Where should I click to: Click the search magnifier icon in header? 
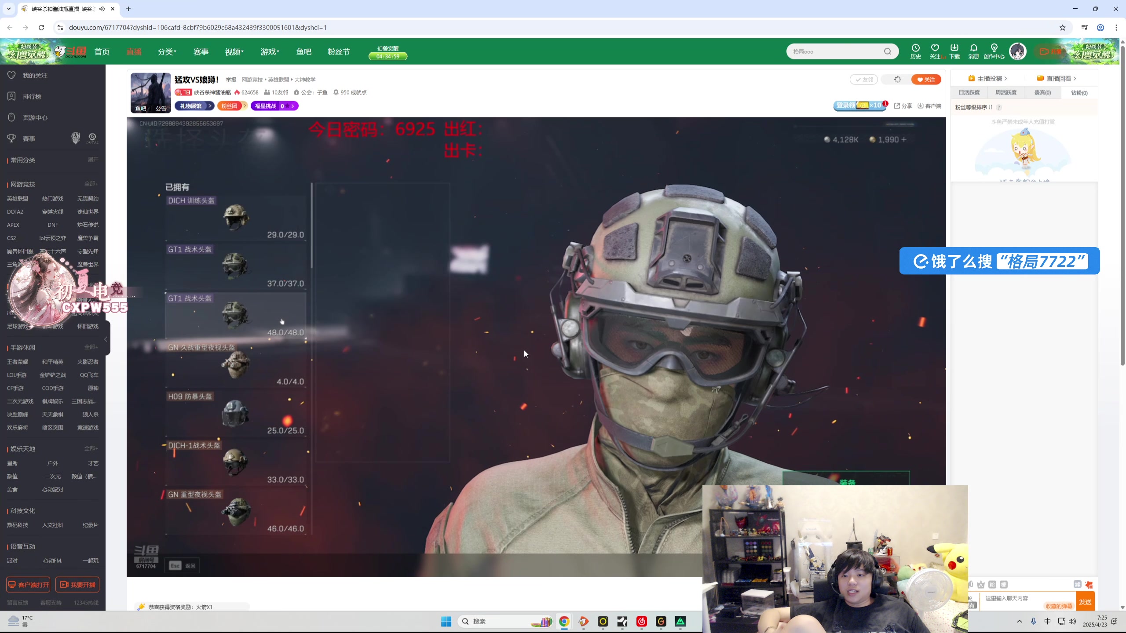(x=888, y=51)
